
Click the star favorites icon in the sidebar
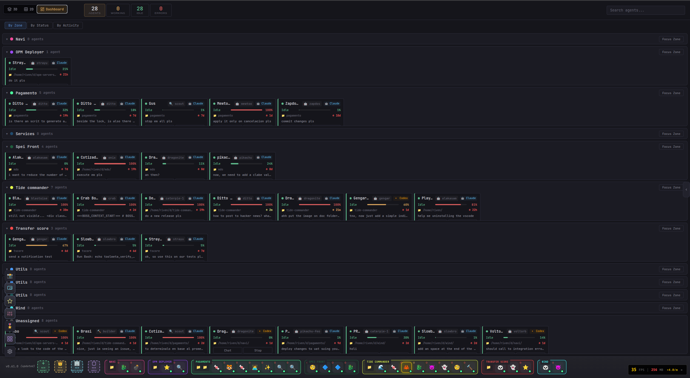pos(10,301)
